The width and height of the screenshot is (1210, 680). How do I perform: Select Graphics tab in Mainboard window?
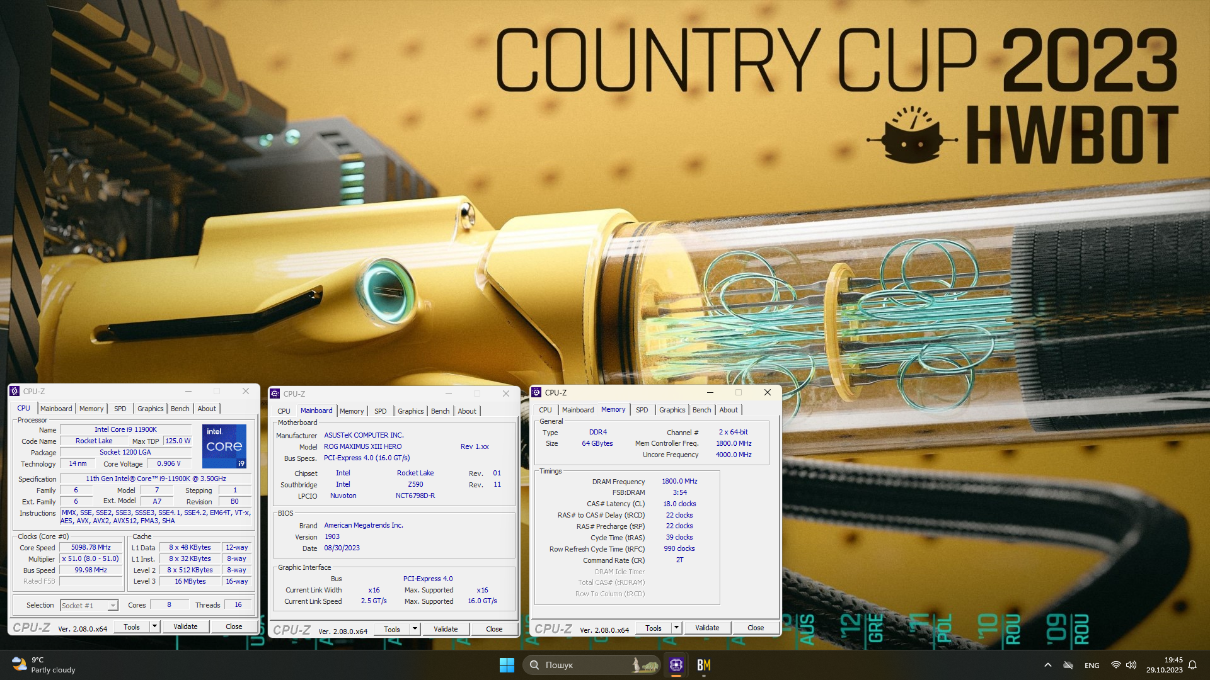pos(410,411)
